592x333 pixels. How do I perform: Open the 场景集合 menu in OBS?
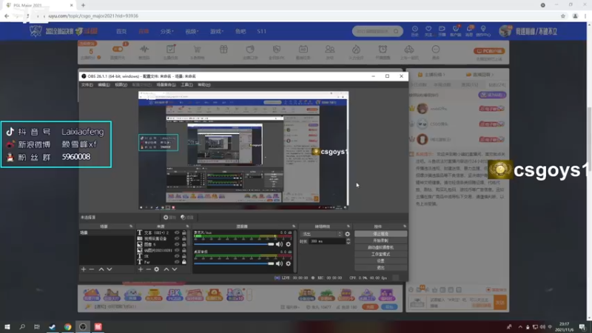pos(166,85)
